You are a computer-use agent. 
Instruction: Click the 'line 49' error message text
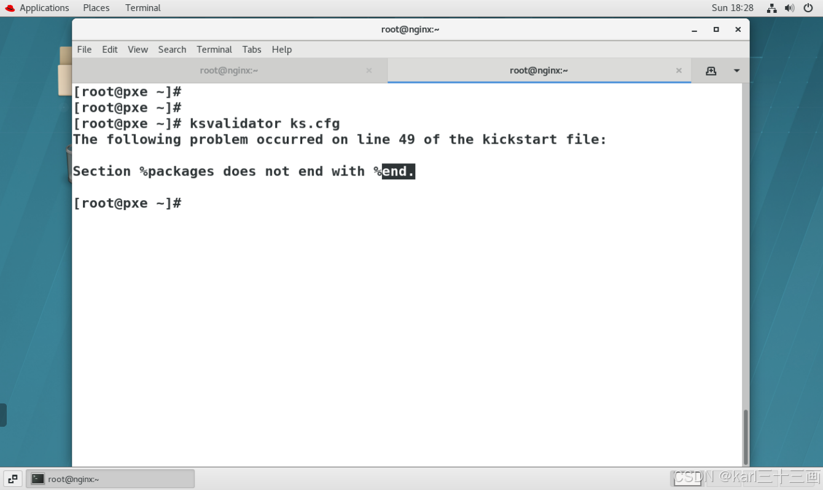[386, 139]
